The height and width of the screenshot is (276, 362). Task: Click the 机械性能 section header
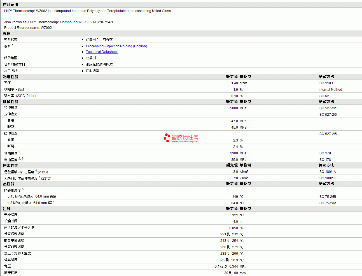click(10, 102)
